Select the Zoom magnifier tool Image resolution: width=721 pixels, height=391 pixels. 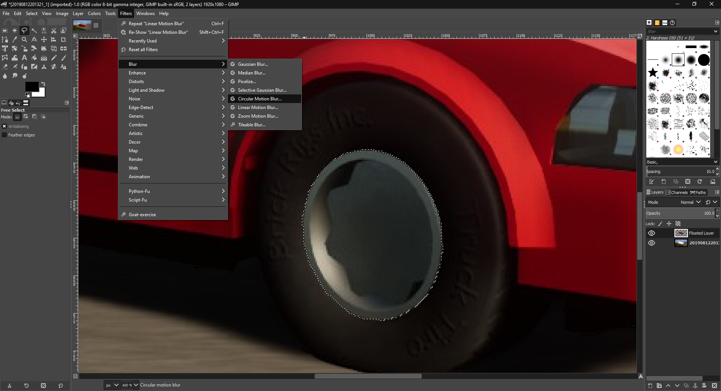(x=24, y=39)
